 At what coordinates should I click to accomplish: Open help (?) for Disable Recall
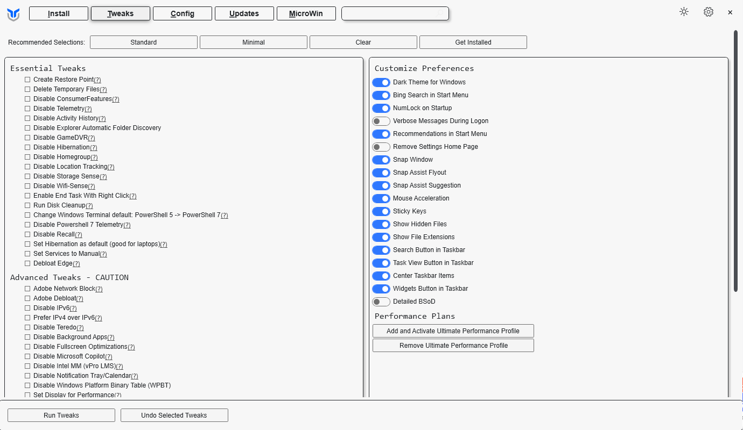pyautogui.click(x=79, y=234)
